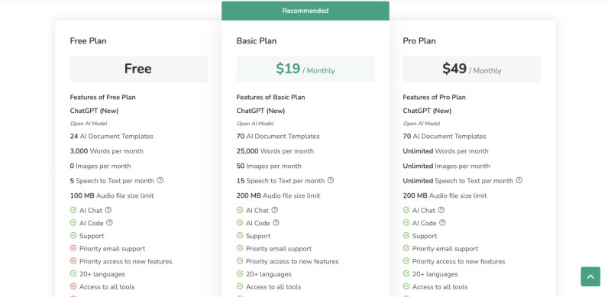
Task: Click the red cross beside Free Plan Priority email support
Action: [73, 248]
